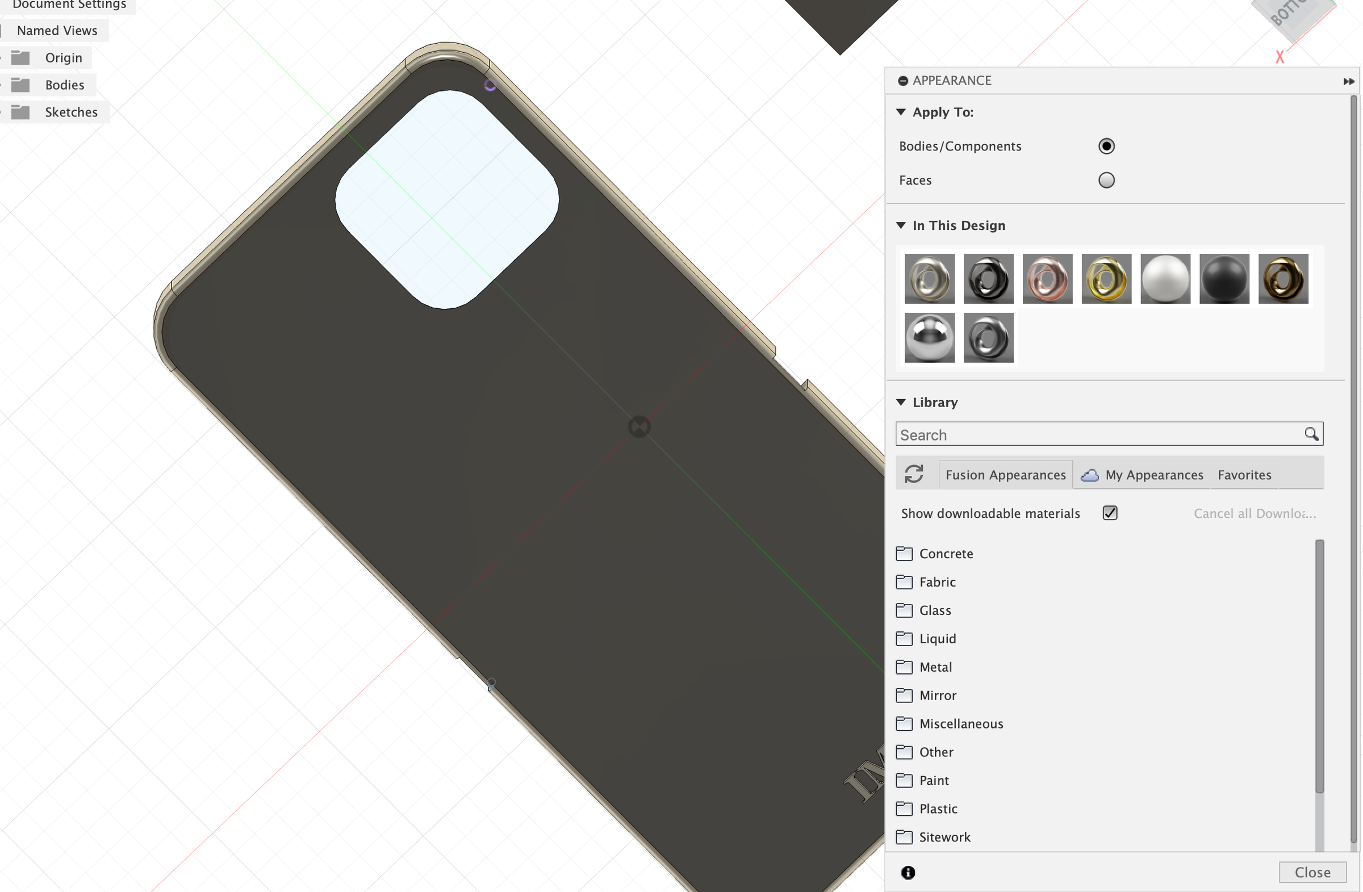Select the Faces radio button

tap(1106, 181)
